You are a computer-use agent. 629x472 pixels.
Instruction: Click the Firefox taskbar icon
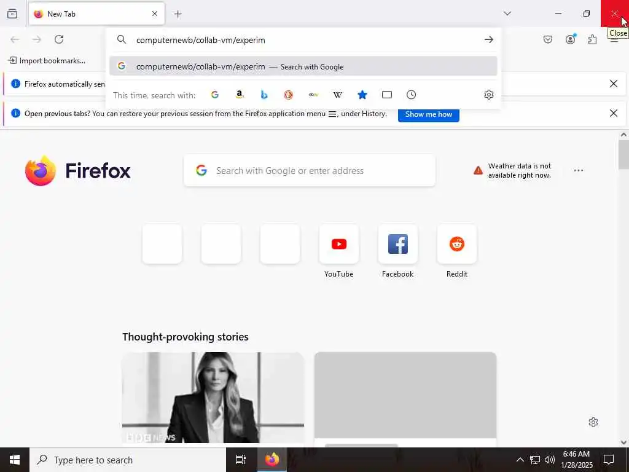(x=272, y=460)
